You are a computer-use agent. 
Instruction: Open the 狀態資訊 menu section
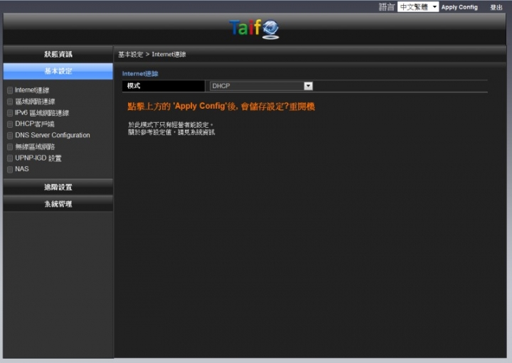click(58, 54)
